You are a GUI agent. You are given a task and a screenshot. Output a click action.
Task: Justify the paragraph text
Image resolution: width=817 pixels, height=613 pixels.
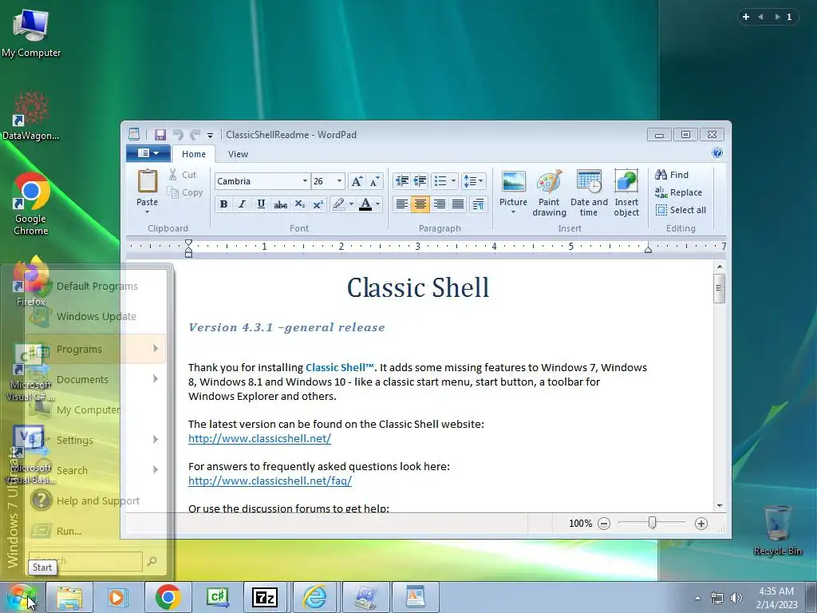458,204
